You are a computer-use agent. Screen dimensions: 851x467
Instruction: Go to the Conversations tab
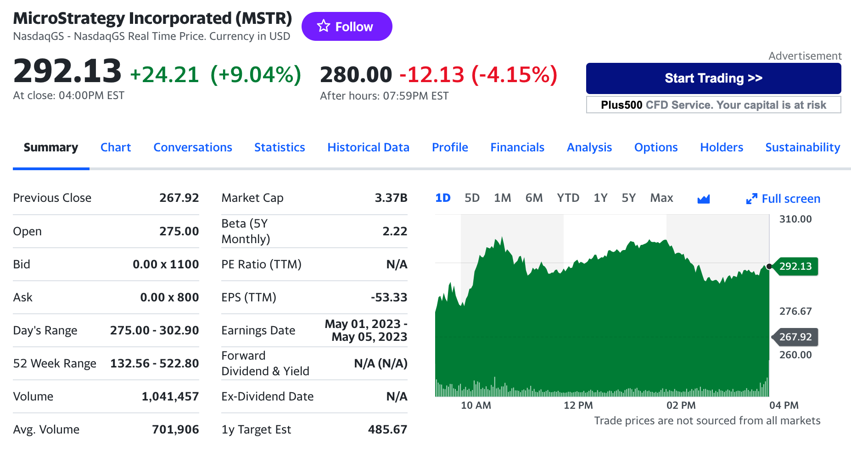tap(193, 147)
